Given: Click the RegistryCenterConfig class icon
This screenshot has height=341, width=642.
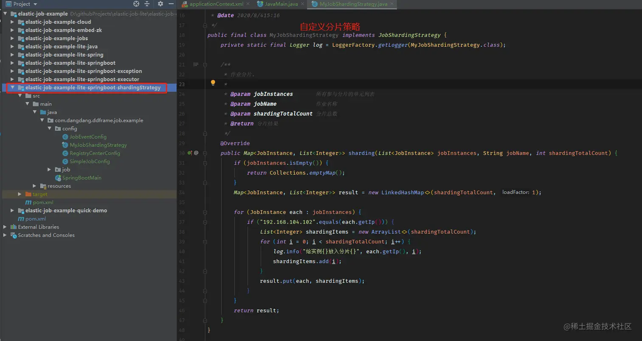Looking at the screenshot, I should (x=65, y=153).
